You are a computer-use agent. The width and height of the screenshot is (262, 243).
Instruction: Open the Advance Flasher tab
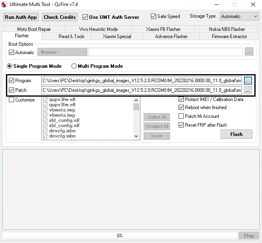171,36
